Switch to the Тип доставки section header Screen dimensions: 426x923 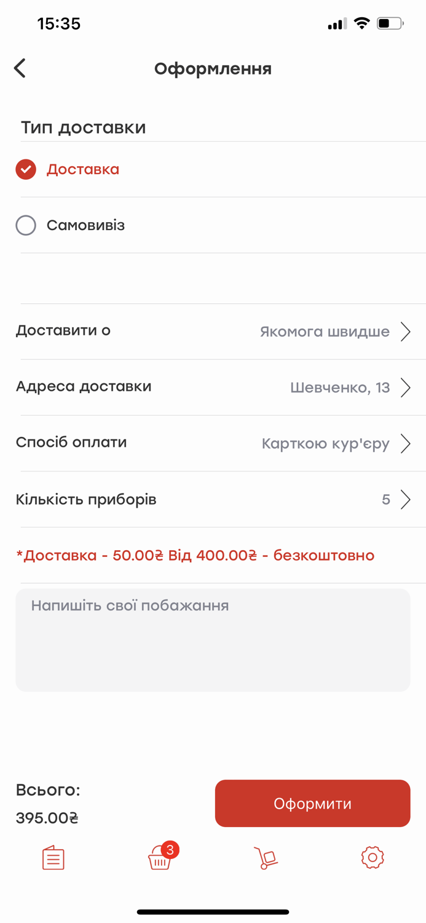[x=83, y=127]
